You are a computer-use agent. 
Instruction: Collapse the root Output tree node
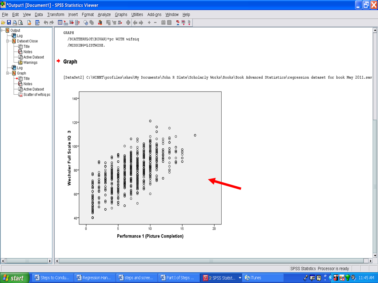click(x=2, y=31)
